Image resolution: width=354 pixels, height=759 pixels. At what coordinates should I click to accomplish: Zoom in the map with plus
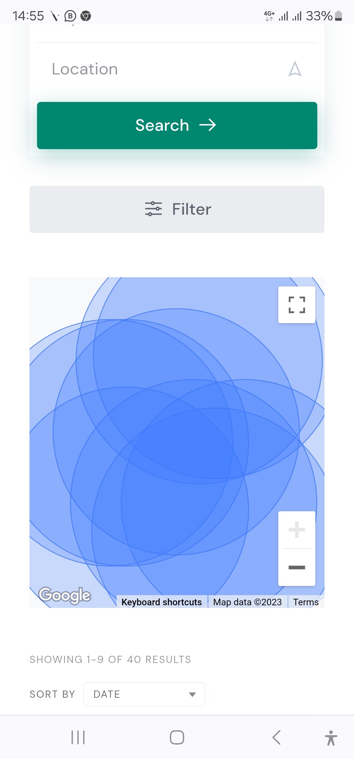297,530
